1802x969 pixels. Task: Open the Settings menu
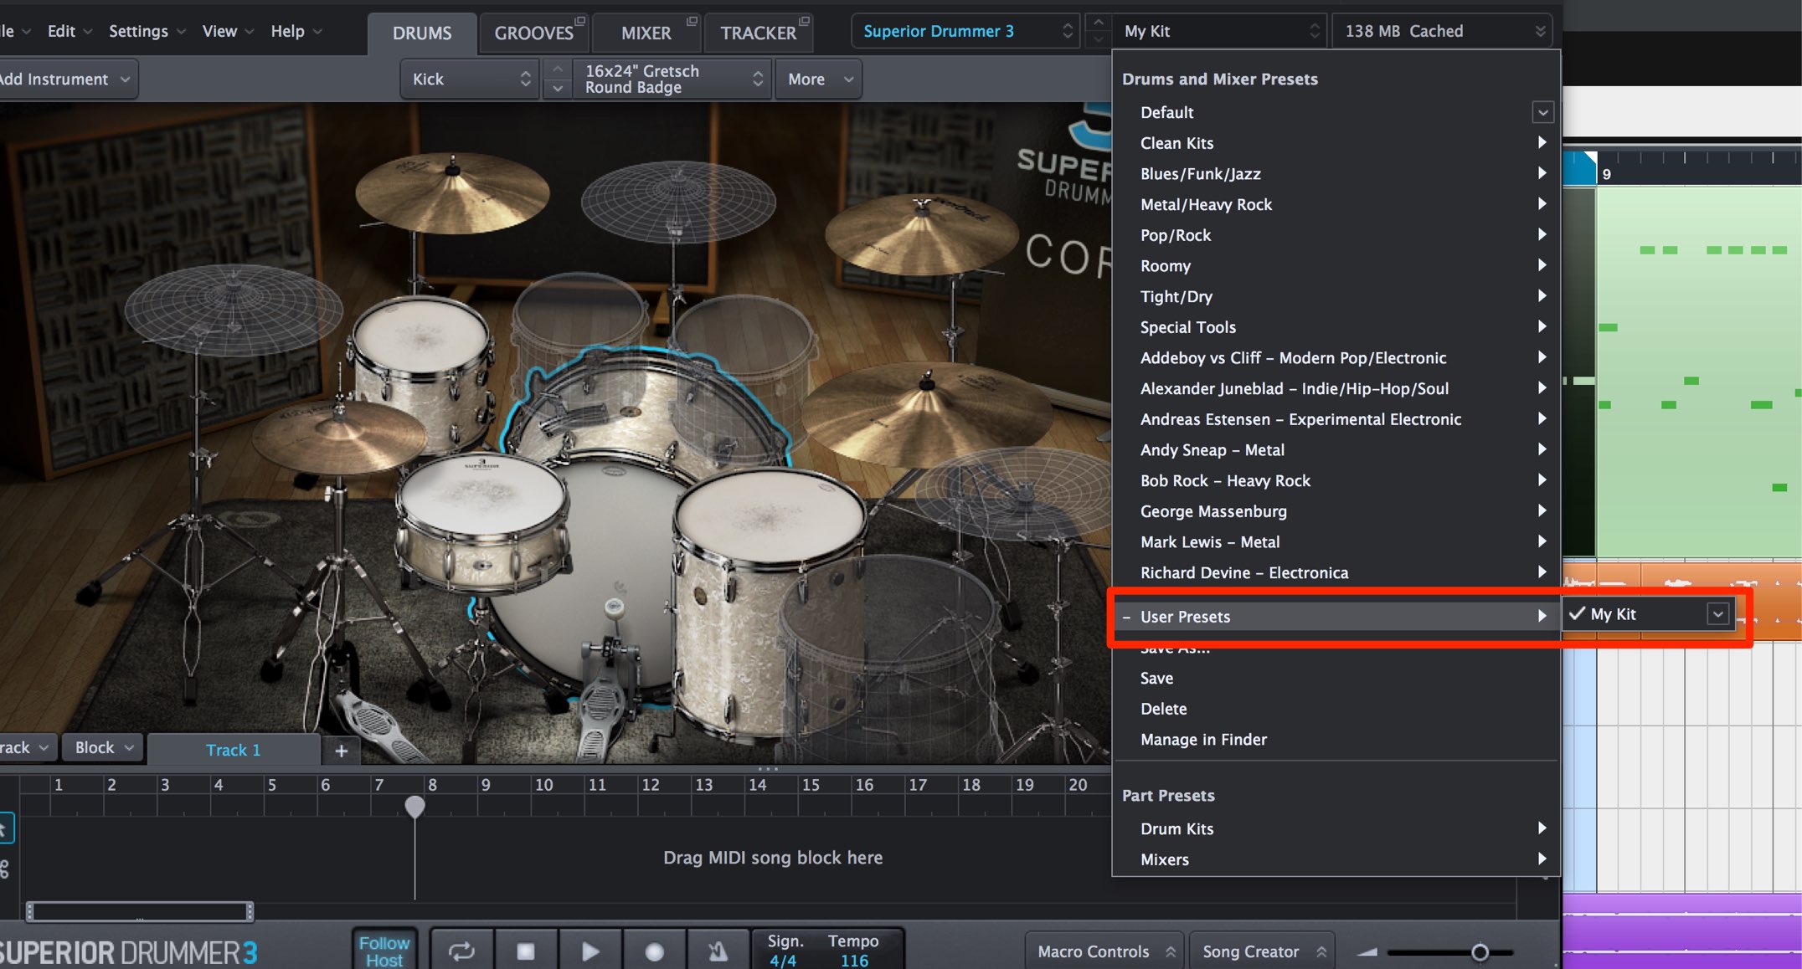click(147, 31)
